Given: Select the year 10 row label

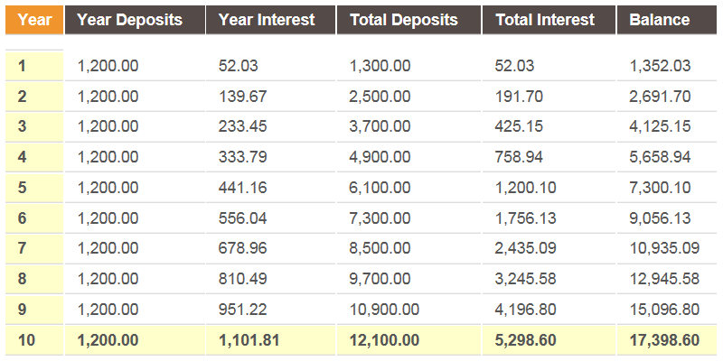Looking at the screenshot, I should click(x=26, y=340).
